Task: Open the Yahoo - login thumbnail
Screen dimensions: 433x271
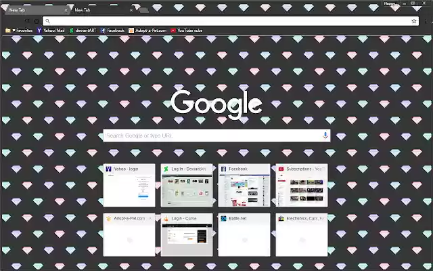Action: 129,185
